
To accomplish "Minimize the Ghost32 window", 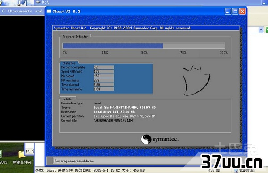I will tap(227, 12).
